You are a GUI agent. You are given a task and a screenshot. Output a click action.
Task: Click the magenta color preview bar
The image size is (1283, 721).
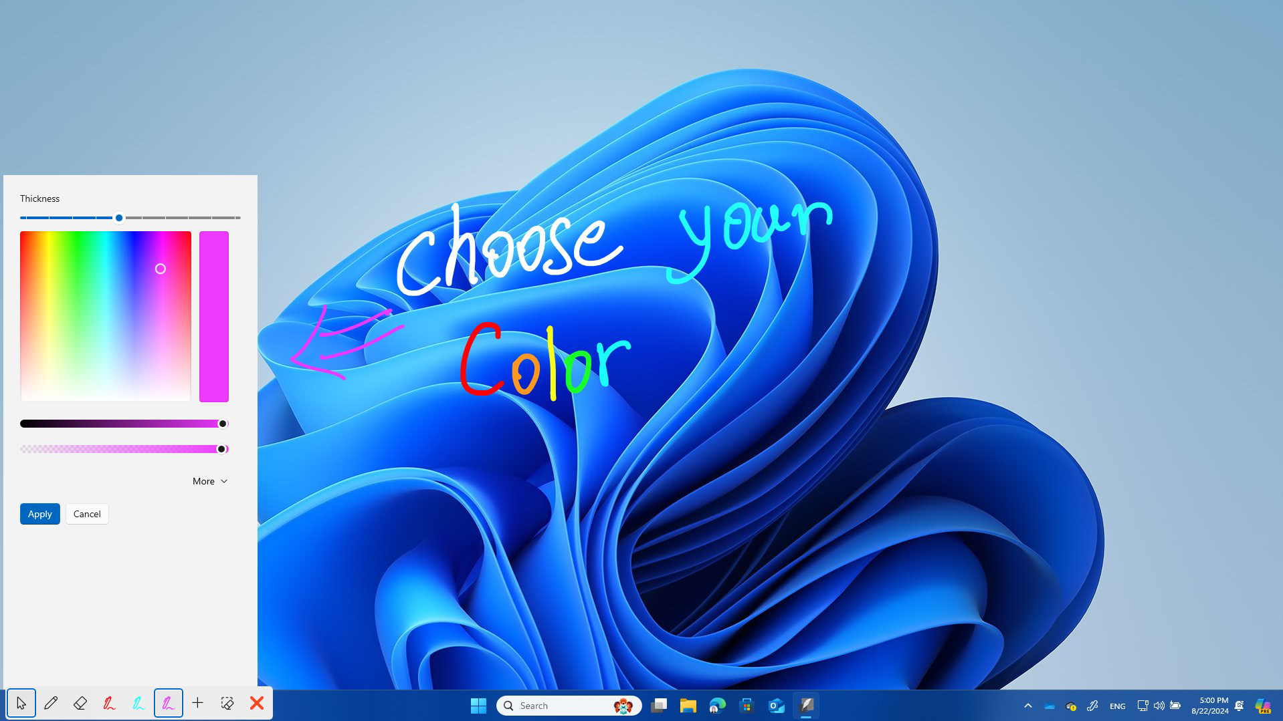point(214,317)
